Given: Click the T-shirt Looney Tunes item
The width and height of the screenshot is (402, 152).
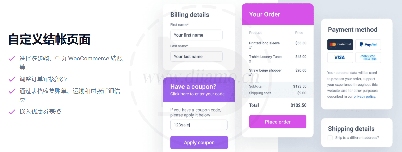Looking at the screenshot, I should tap(266, 57).
